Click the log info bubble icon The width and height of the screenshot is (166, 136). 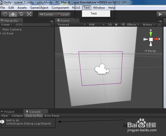[2, 122]
